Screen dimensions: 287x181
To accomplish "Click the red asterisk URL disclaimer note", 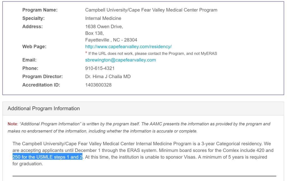I will (x=151, y=53).
